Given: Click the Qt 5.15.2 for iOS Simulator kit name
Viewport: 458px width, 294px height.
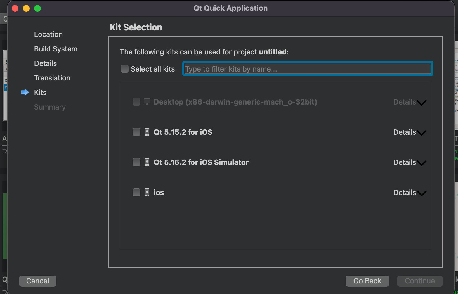Looking at the screenshot, I should pyautogui.click(x=201, y=162).
